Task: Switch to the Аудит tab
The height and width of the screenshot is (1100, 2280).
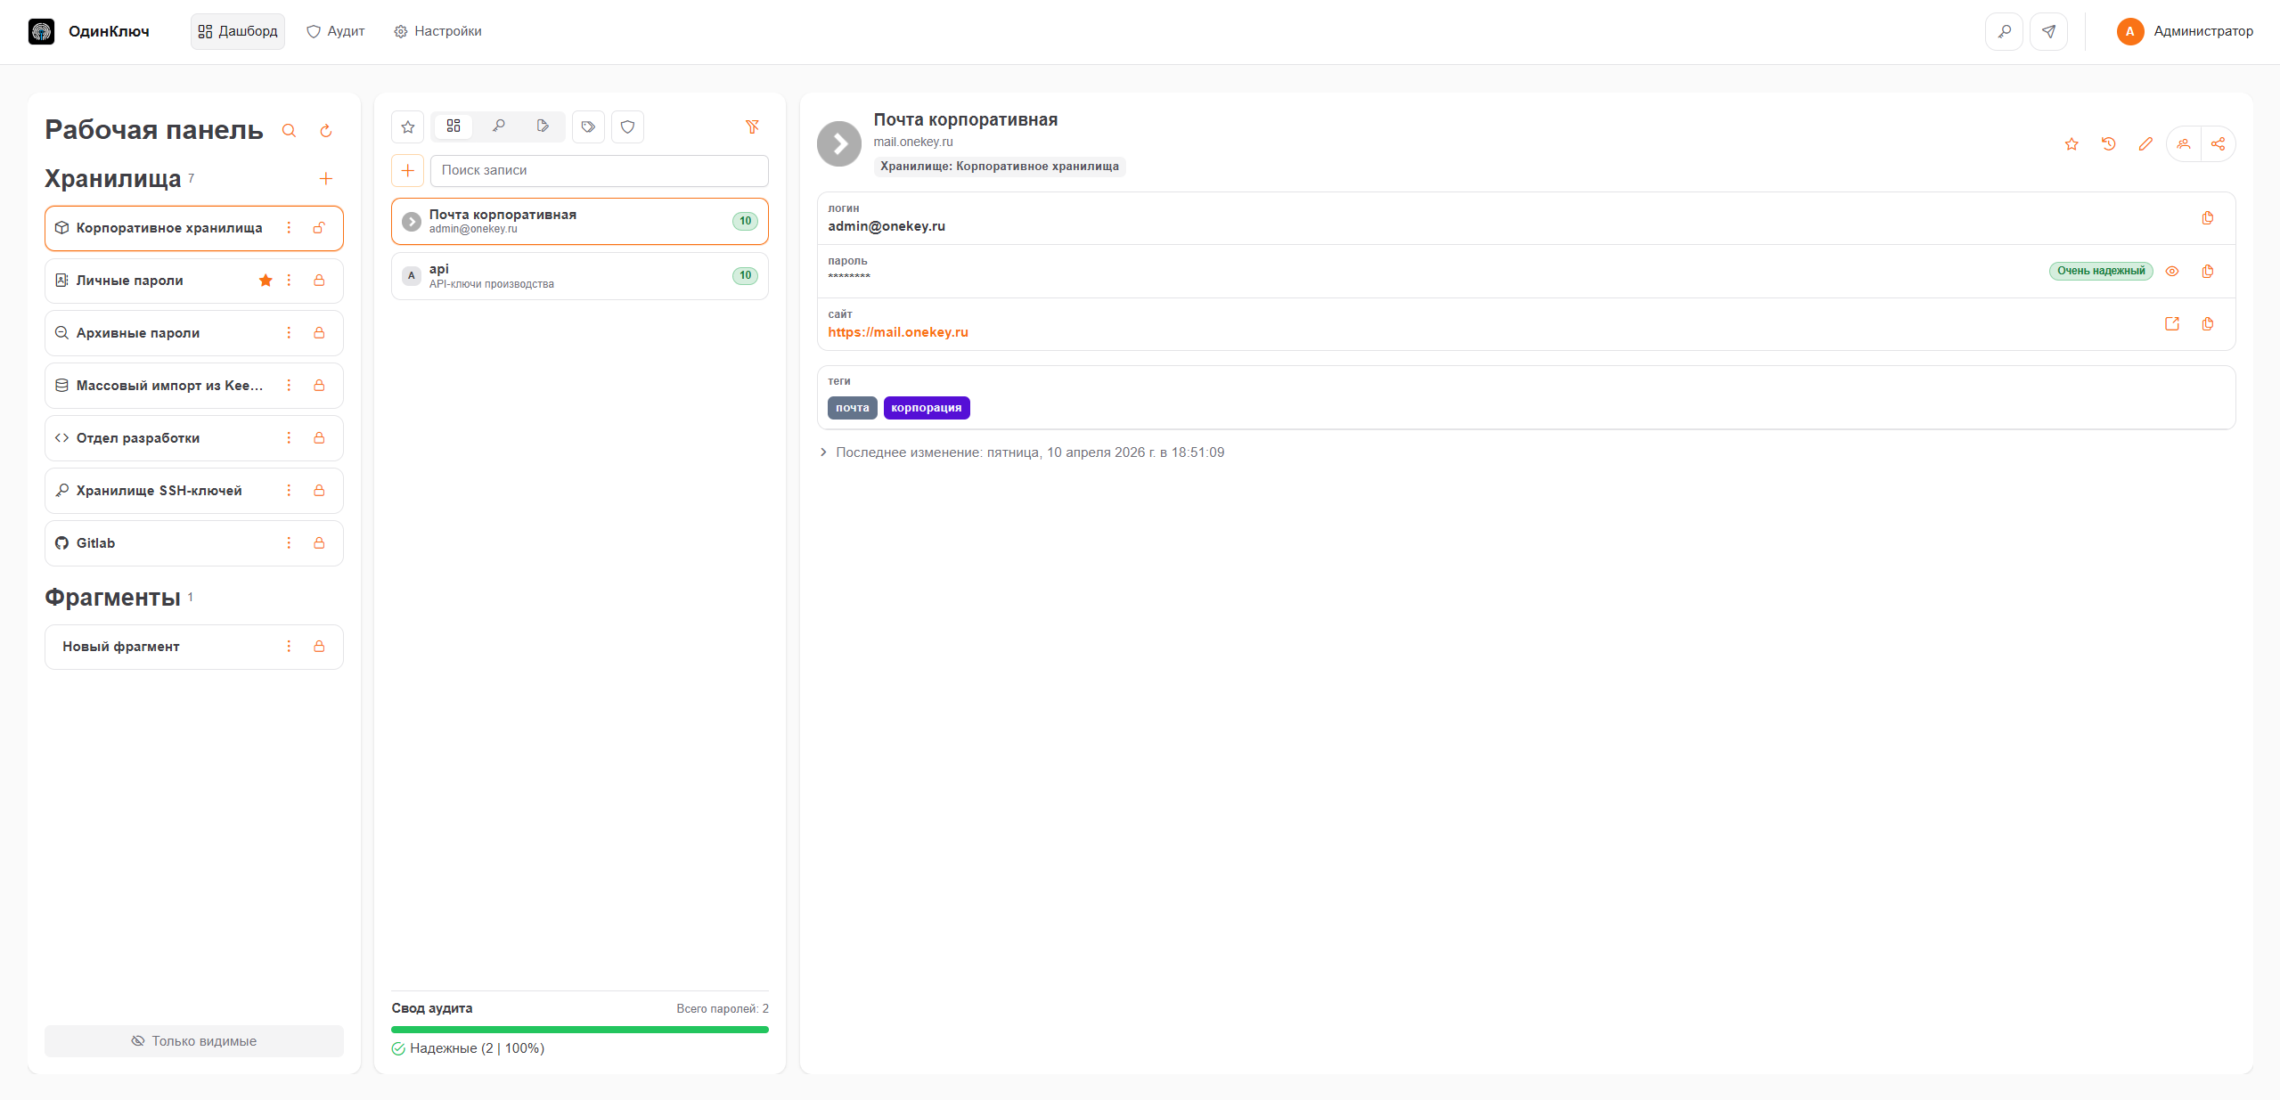Action: tap(336, 31)
